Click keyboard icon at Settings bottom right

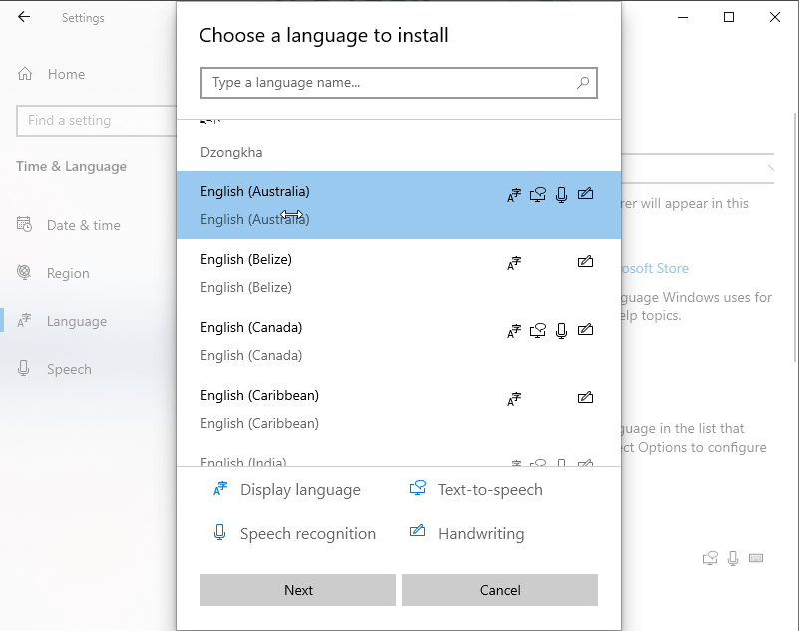pyautogui.click(x=756, y=558)
